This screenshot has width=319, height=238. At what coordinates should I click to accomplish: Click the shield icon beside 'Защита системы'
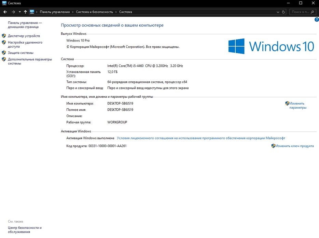pyautogui.click(x=4, y=53)
